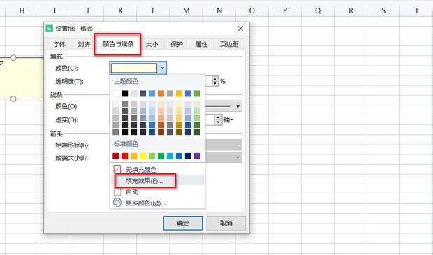433x255 pixels.
Task: Open the 页边距 tab
Action: 229,44
